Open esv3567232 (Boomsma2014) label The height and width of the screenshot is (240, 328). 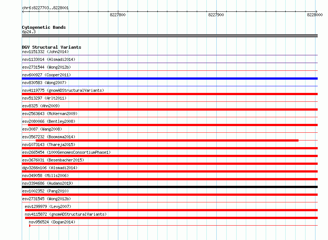pyautogui.click(x=49, y=137)
